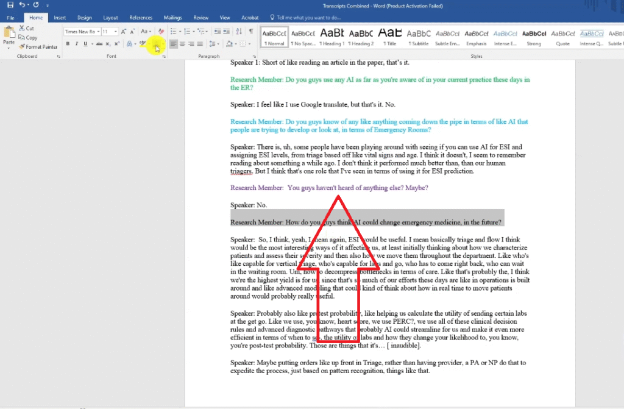Open the Insert ribbon tab
624x409 pixels.
pos(60,18)
